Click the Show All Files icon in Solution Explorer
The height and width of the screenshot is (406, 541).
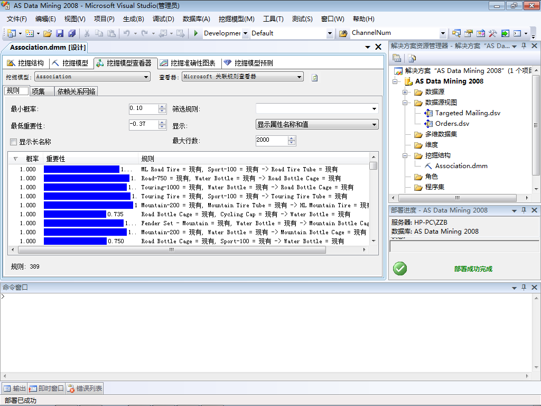(x=412, y=58)
